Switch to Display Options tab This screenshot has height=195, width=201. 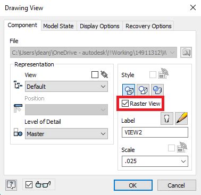coord(99,26)
